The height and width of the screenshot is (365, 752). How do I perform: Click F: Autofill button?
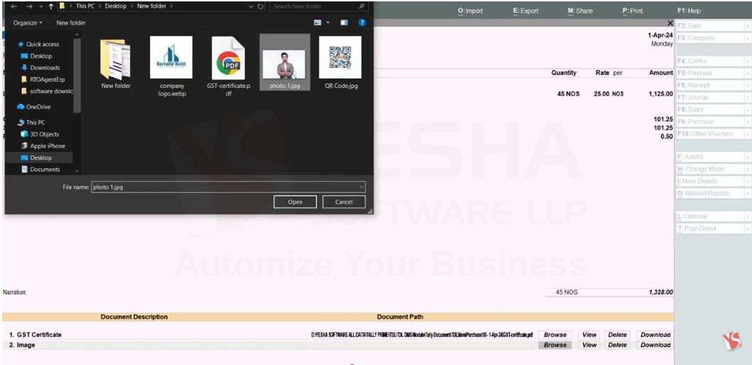pyautogui.click(x=713, y=157)
